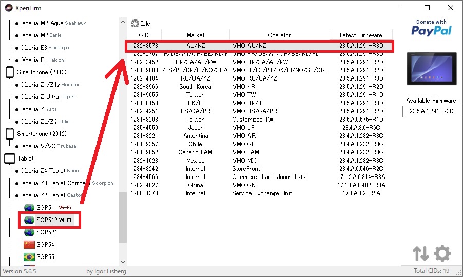This screenshot has width=463, height=277.
Task: Select the Mexico VMO MX row
Action: [260, 161]
